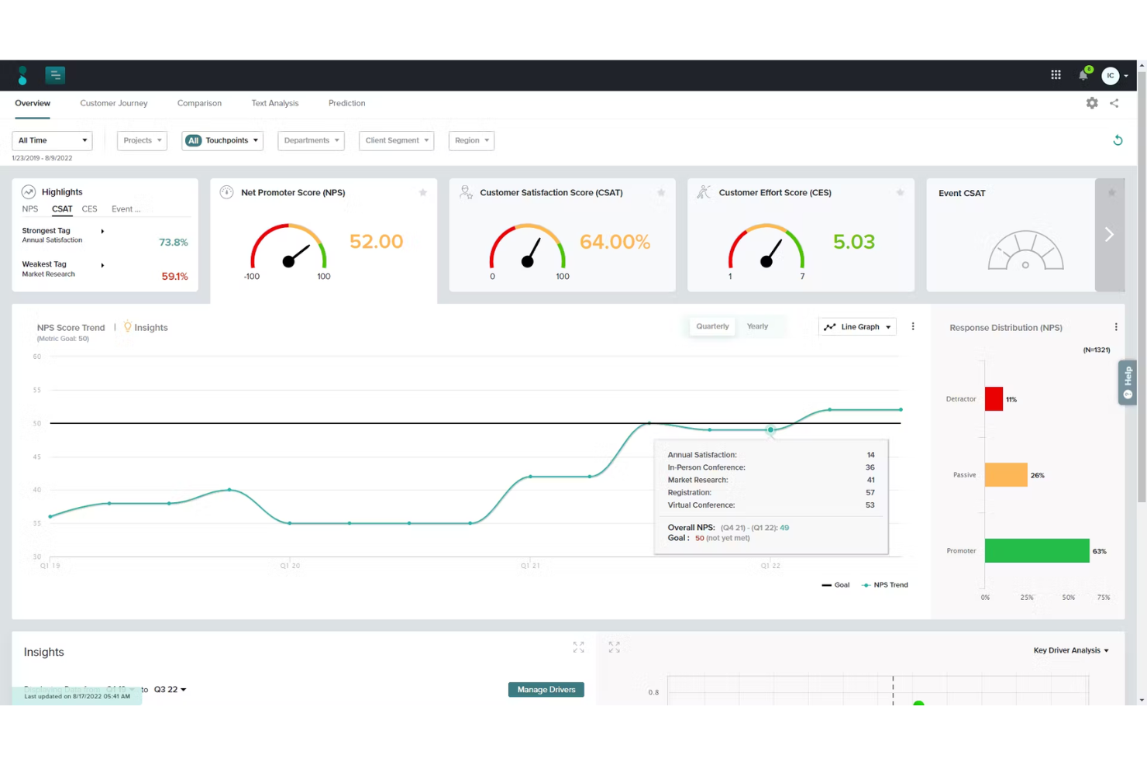Viewport: 1147px width, 765px height.
Task: Open notifications via the bell icon
Action: 1083,75
